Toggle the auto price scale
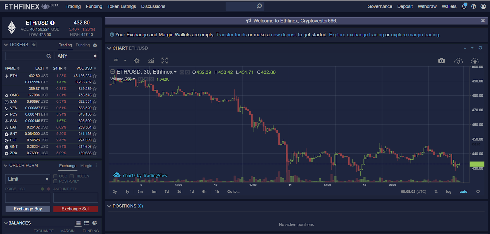Screen dimensions: 490x234 (463, 192)
